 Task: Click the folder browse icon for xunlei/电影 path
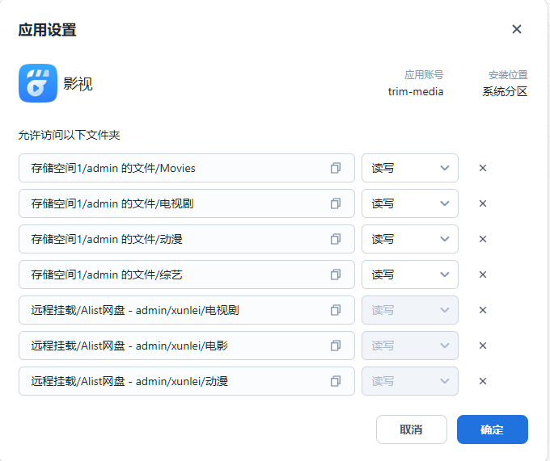(336, 346)
